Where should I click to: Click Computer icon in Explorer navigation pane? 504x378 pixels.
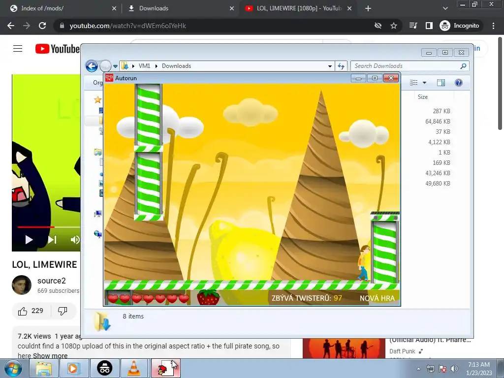(x=98, y=214)
